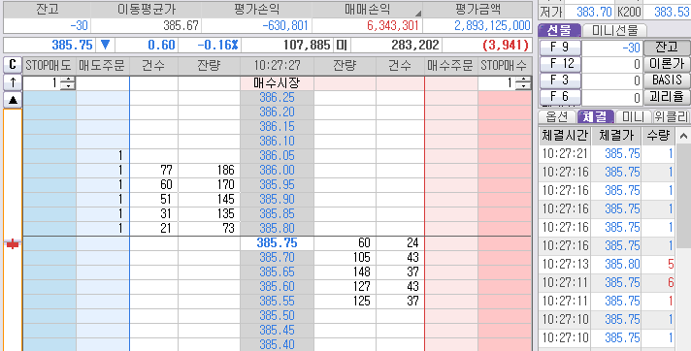Screen dimensions: 691x351
Task: Click price 386.25 in the ladder
Action: pos(277,98)
